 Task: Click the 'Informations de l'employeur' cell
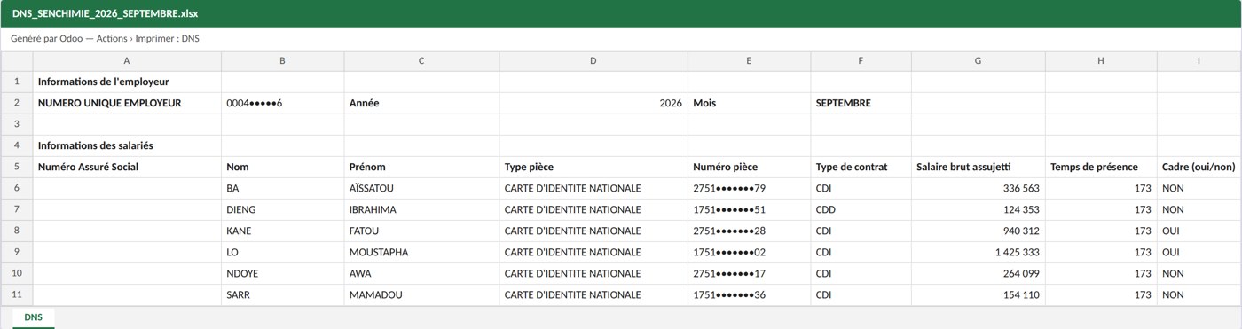point(127,82)
